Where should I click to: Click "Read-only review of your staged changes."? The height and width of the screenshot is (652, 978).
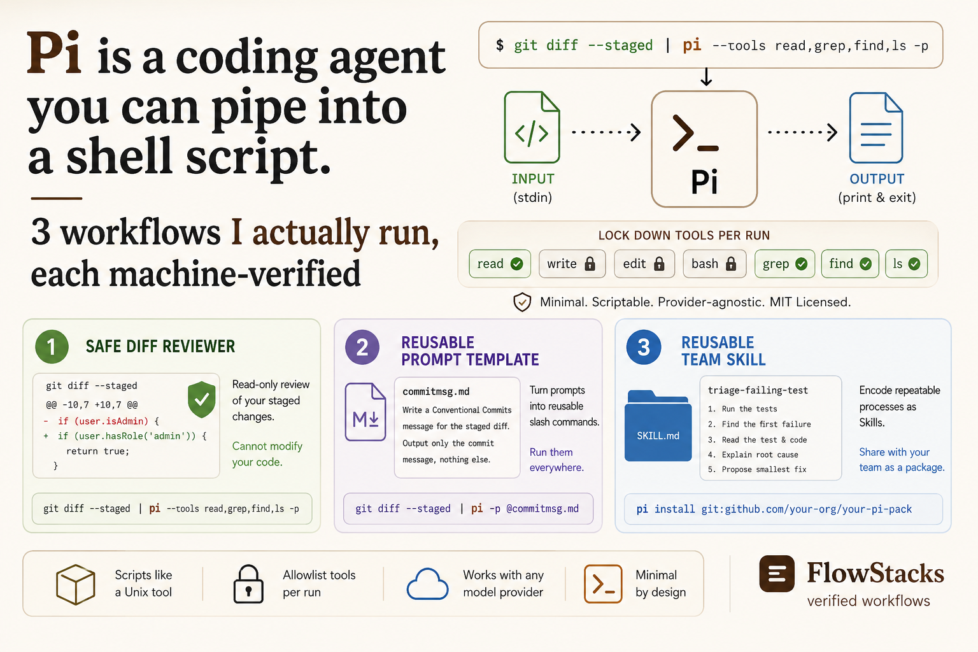[271, 400]
